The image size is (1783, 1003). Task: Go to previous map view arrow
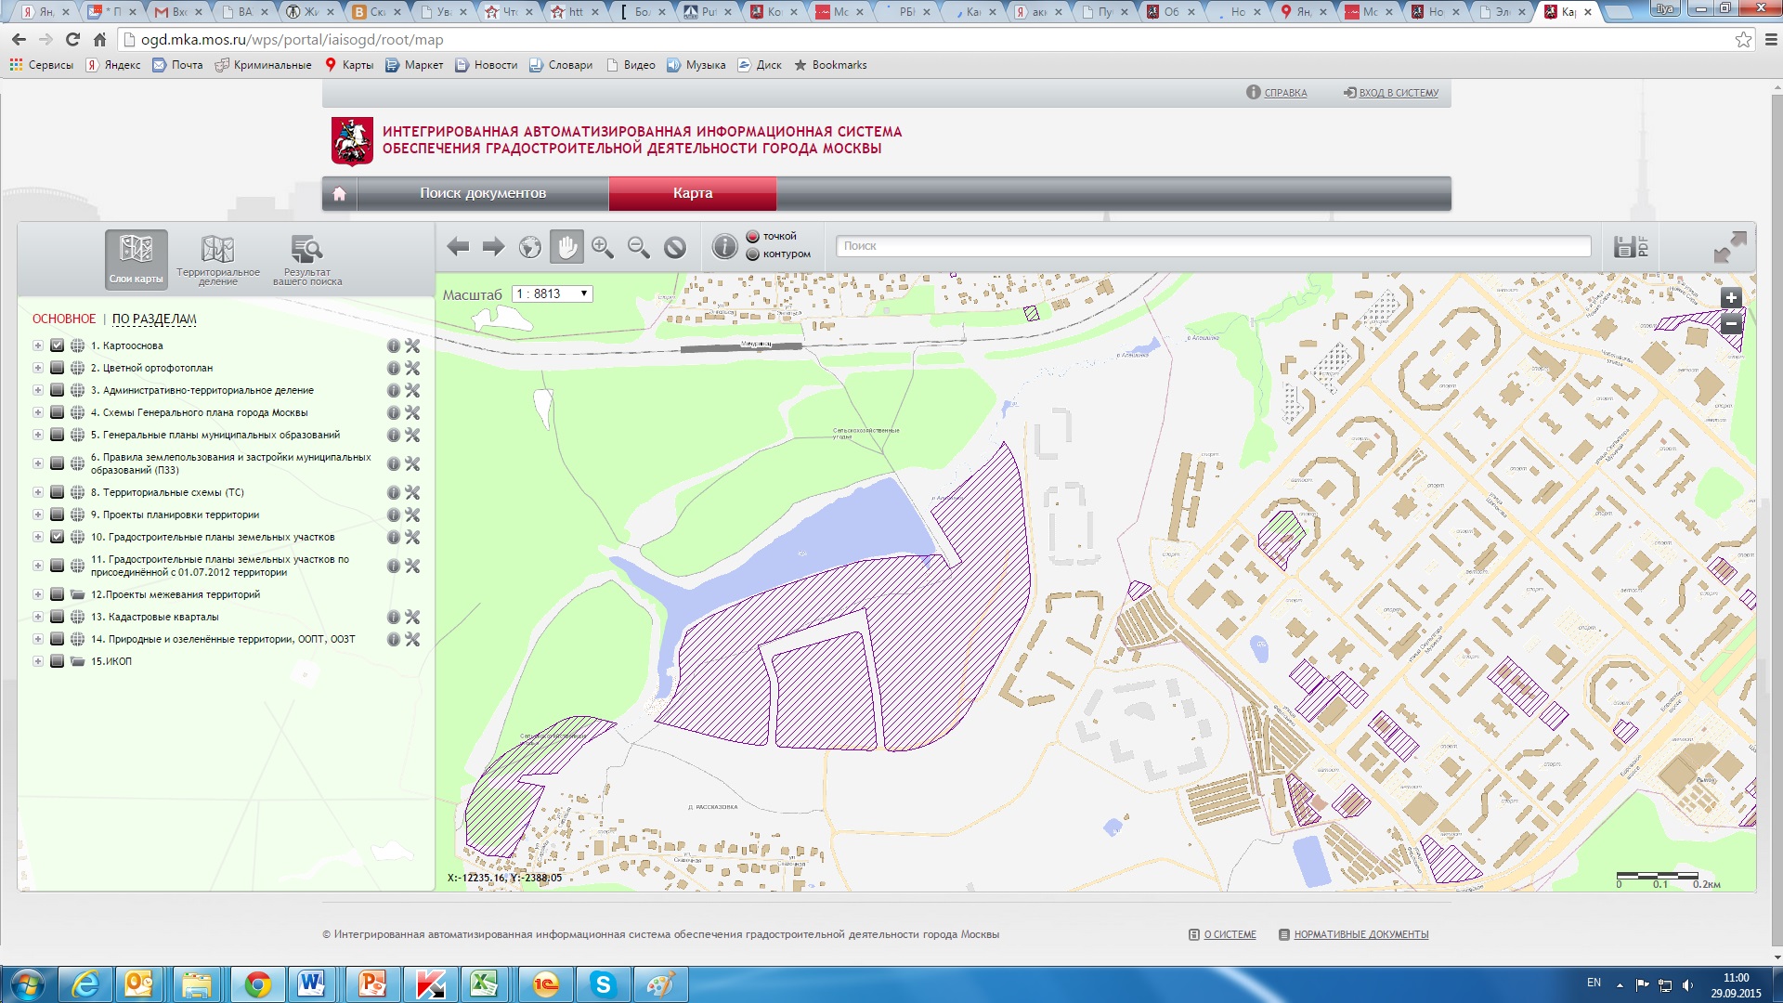[458, 247]
